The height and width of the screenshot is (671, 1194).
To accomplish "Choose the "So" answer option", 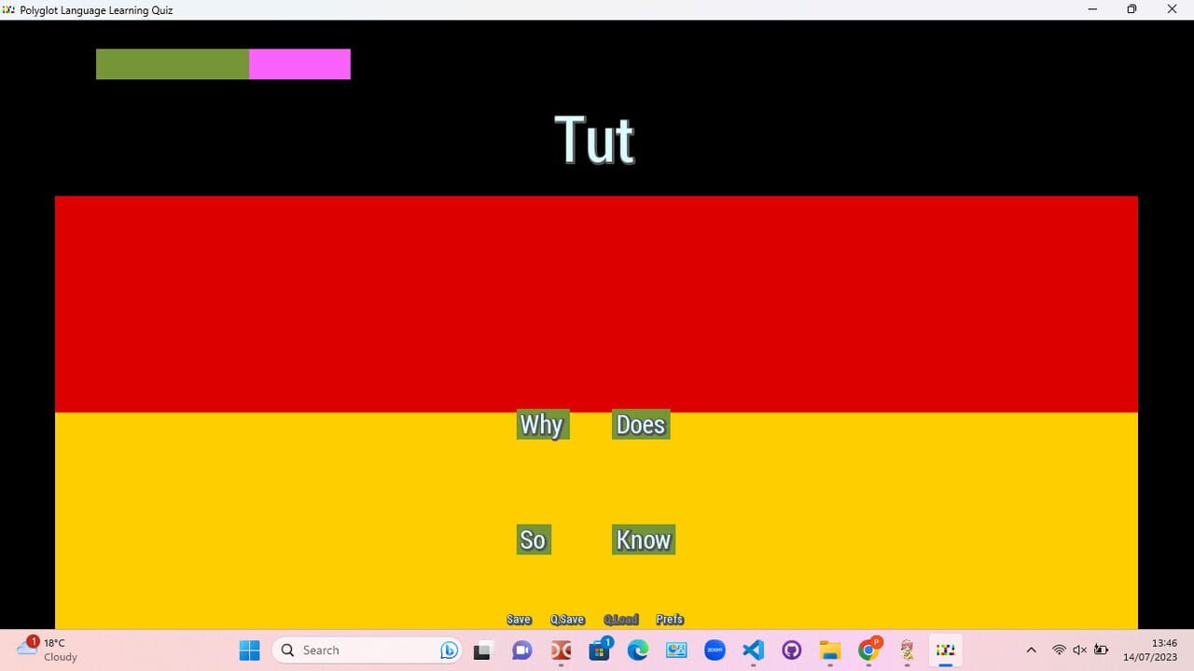I will pyautogui.click(x=533, y=539).
